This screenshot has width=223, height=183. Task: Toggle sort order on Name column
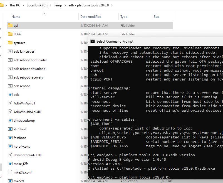16,17
